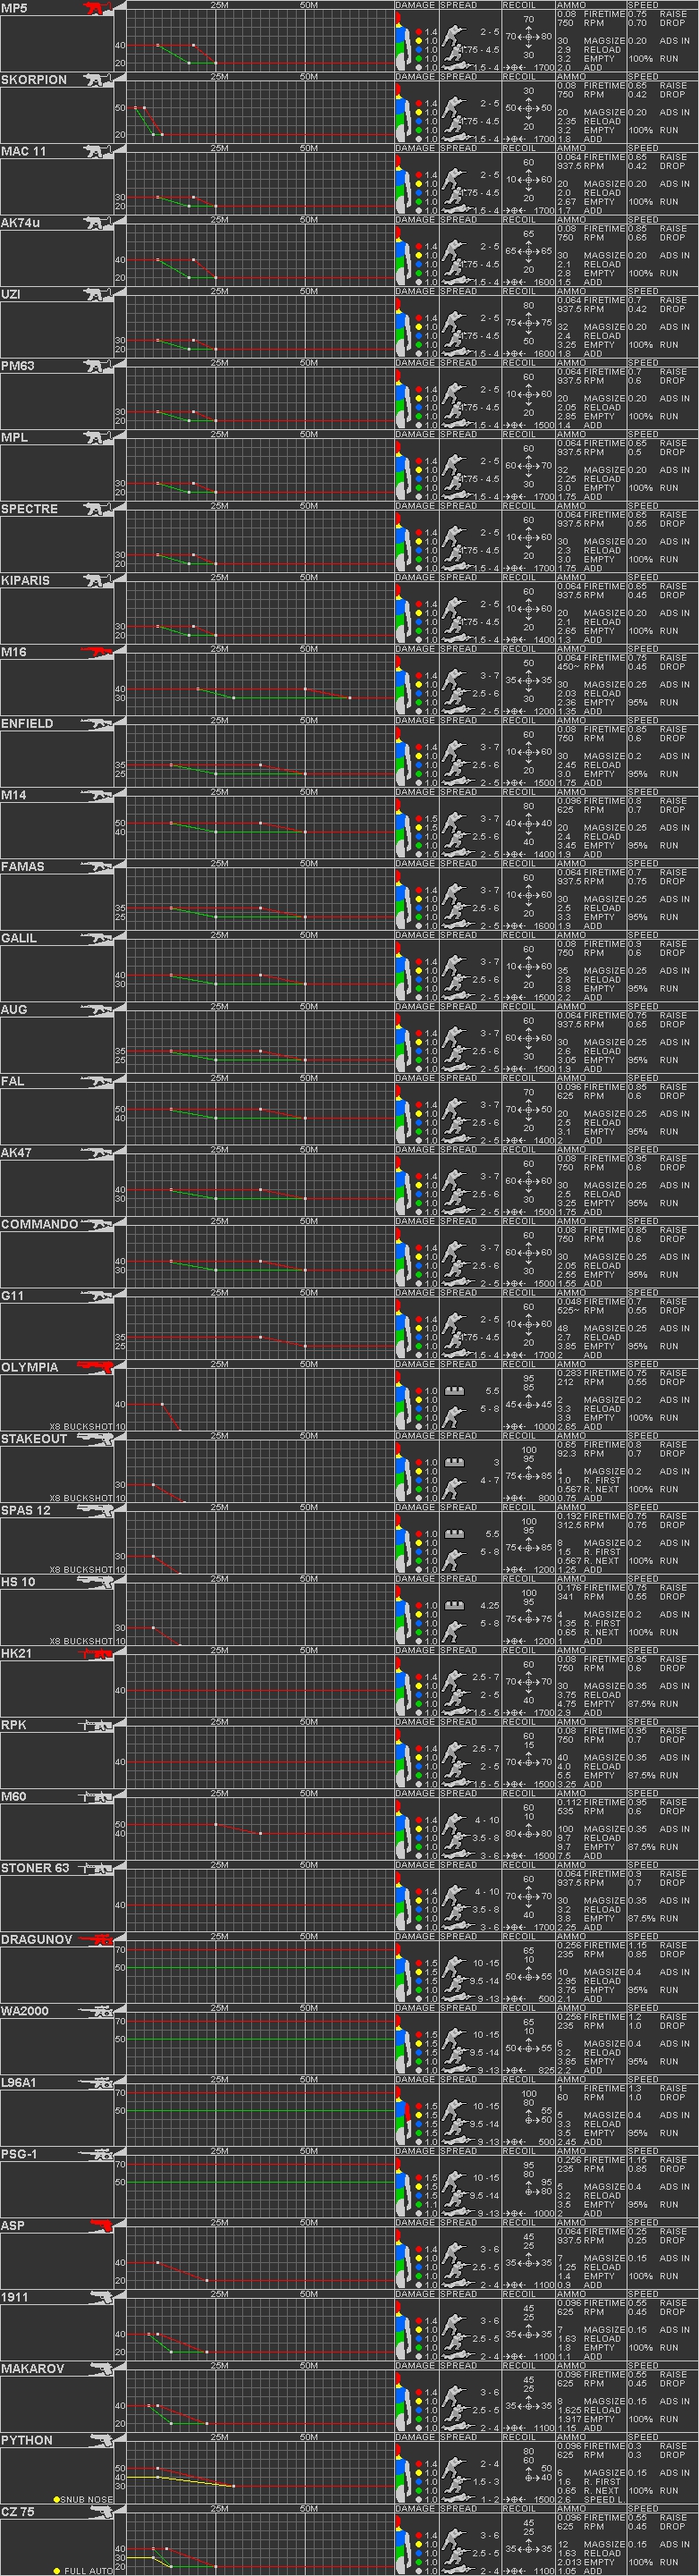The width and height of the screenshot is (699, 2576).
Task: Toggle the Full Auto yellow marker for CZ 75
Action: pyautogui.click(x=57, y=2571)
